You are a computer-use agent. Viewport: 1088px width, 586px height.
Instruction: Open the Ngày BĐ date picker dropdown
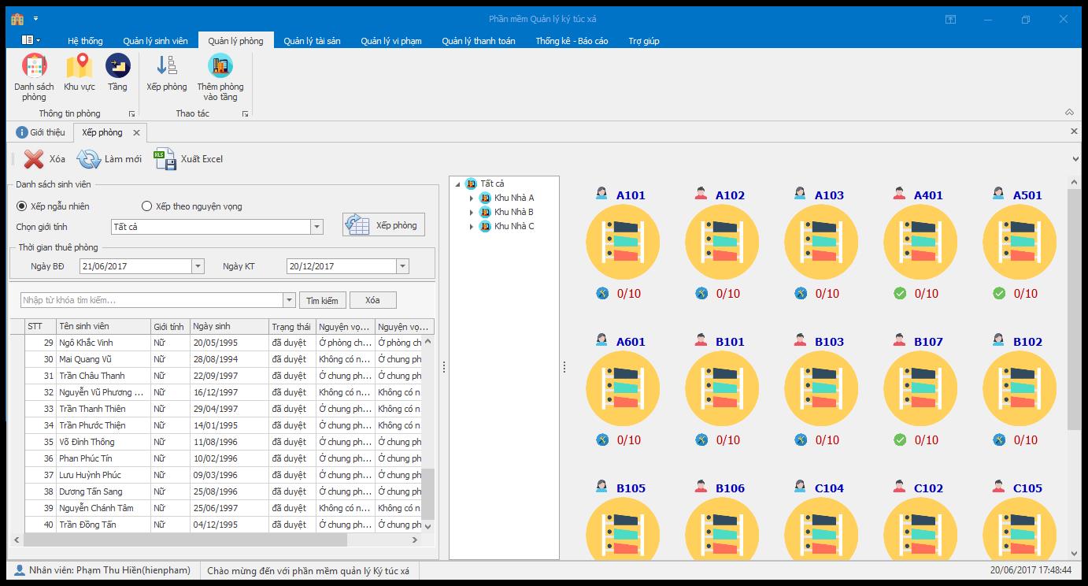[198, 266]
